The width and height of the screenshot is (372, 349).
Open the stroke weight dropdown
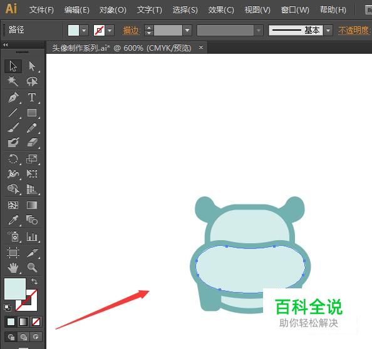pyautogui.click(x=187, y=30)
